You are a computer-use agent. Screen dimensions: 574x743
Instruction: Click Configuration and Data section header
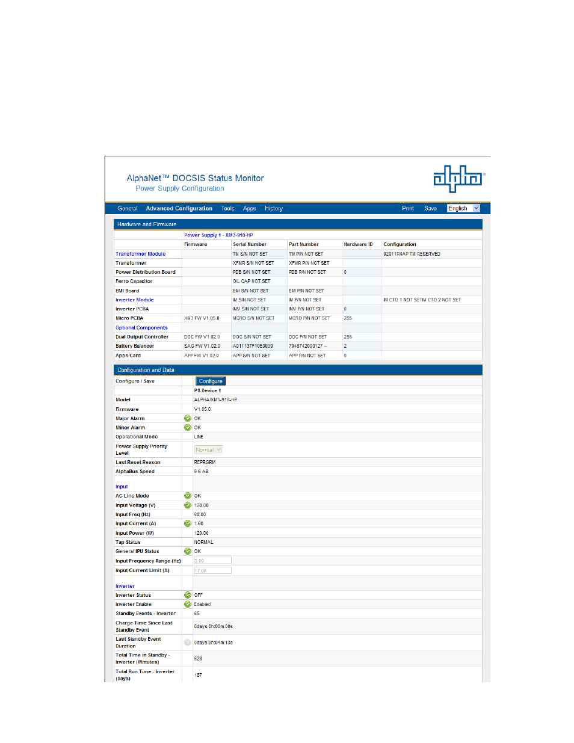pyautogui.click(x=298, y=370)
